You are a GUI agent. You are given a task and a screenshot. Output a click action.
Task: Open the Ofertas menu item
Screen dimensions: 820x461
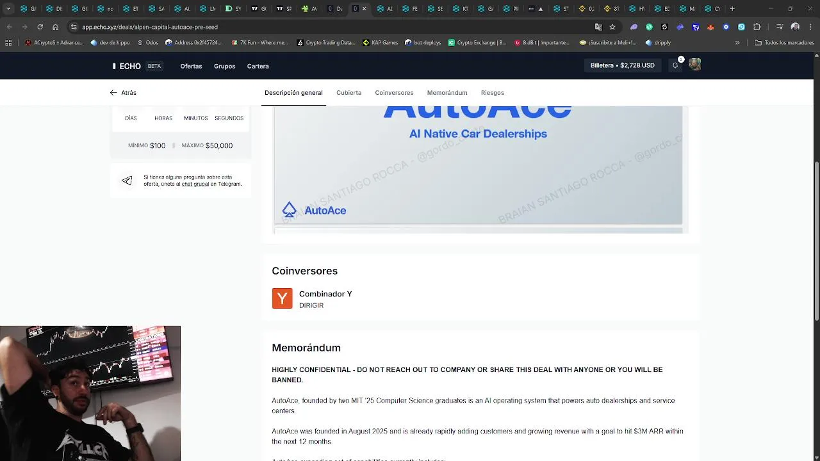[191, 66]
